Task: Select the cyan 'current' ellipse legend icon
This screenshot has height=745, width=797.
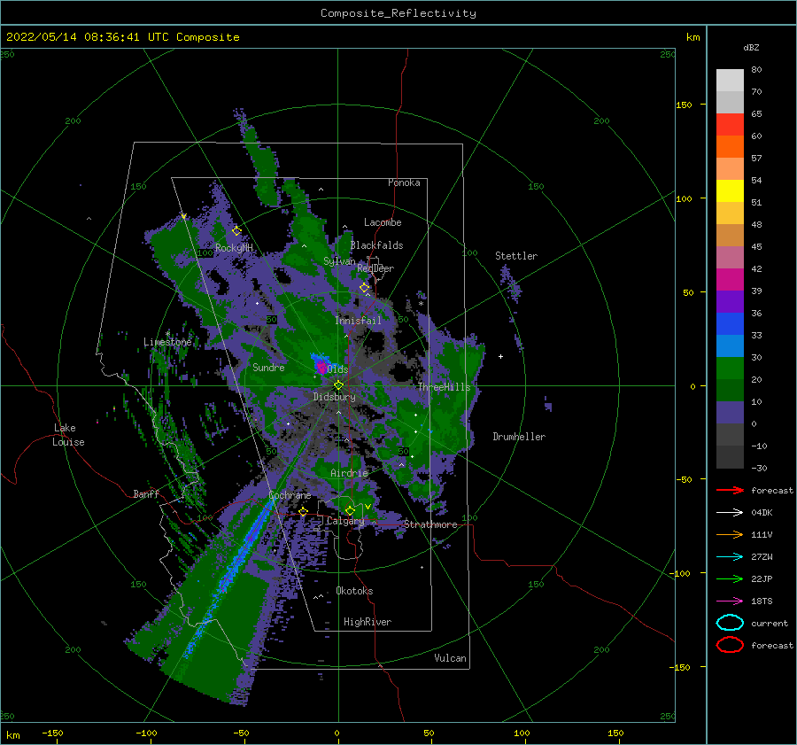Action: click(x=730, y=623)
